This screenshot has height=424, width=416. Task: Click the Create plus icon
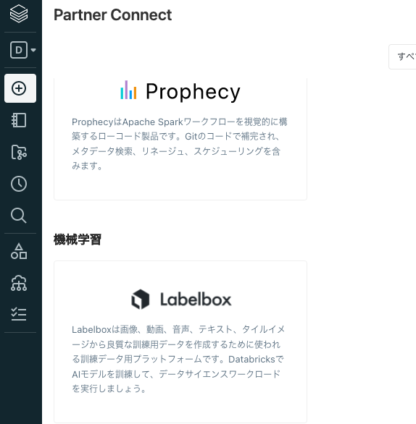click(20, 88)
